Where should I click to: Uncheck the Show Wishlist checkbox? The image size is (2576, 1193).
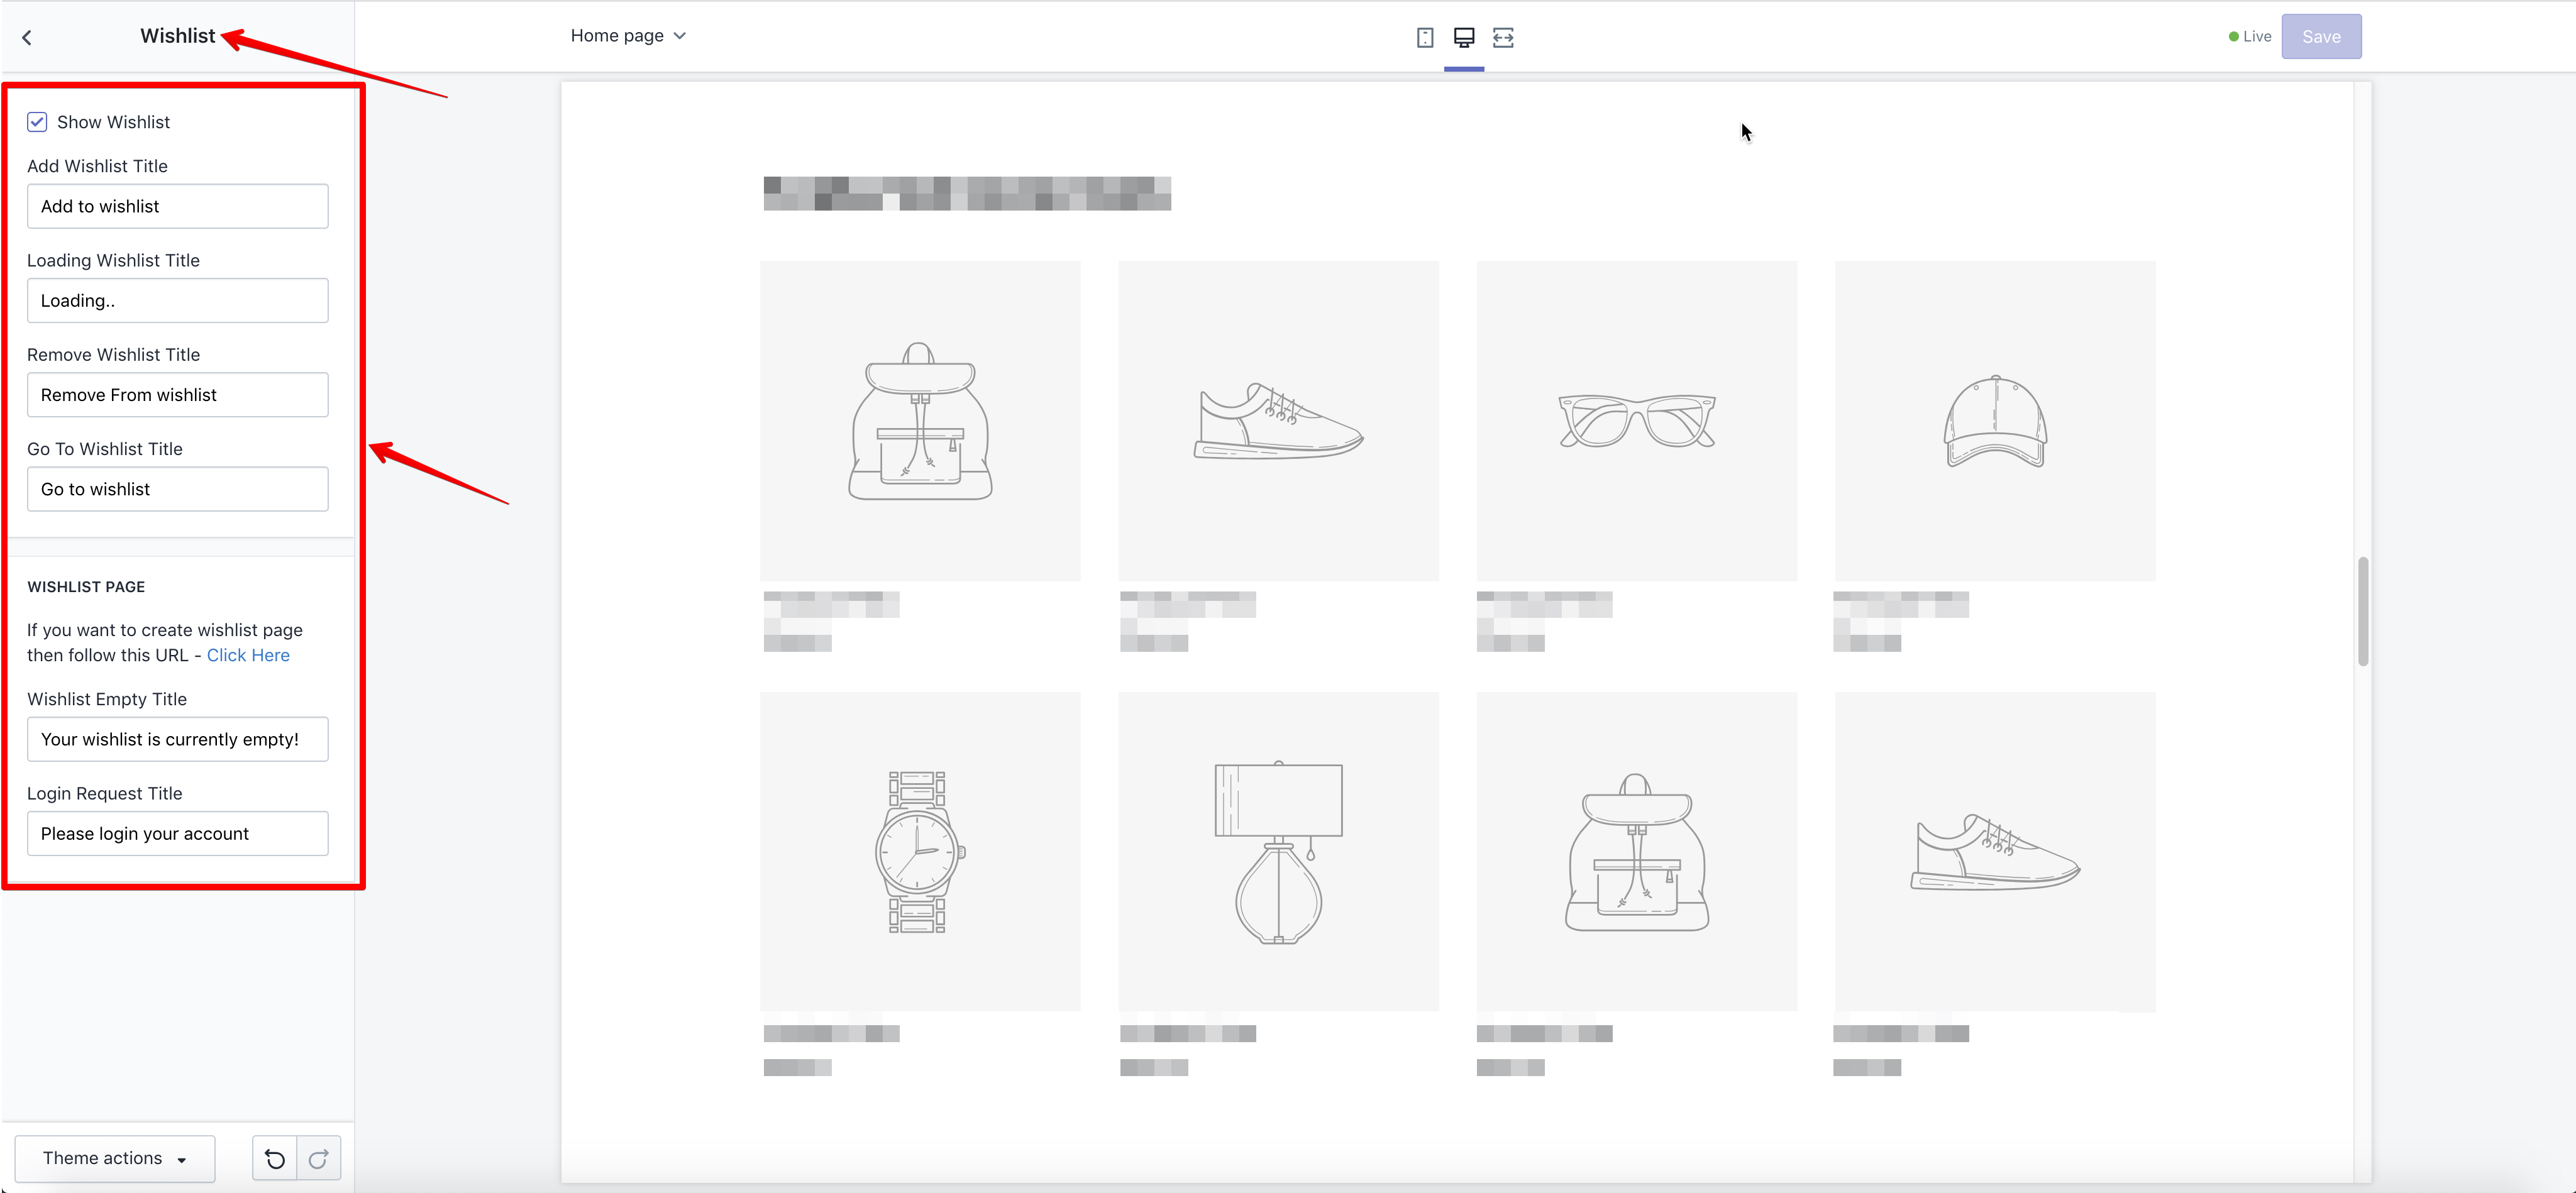[x=37, y=122]
